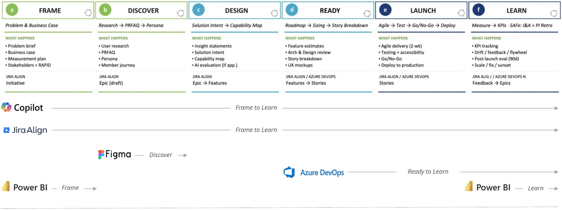Click the 'Drift / feedback / flywheel' bullet
562x210 pixels.
click(x=499, y=52)
